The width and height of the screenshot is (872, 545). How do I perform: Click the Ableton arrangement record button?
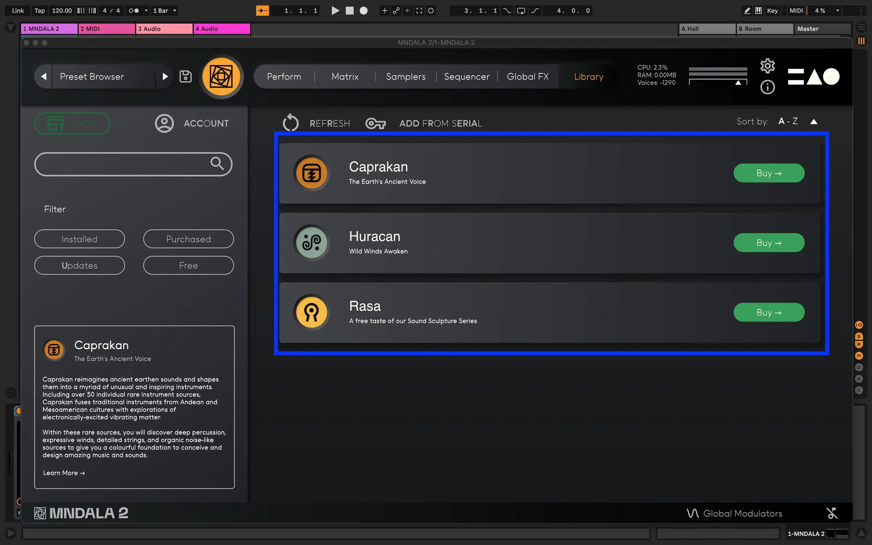pyautogui.click(x=363, y=11)
